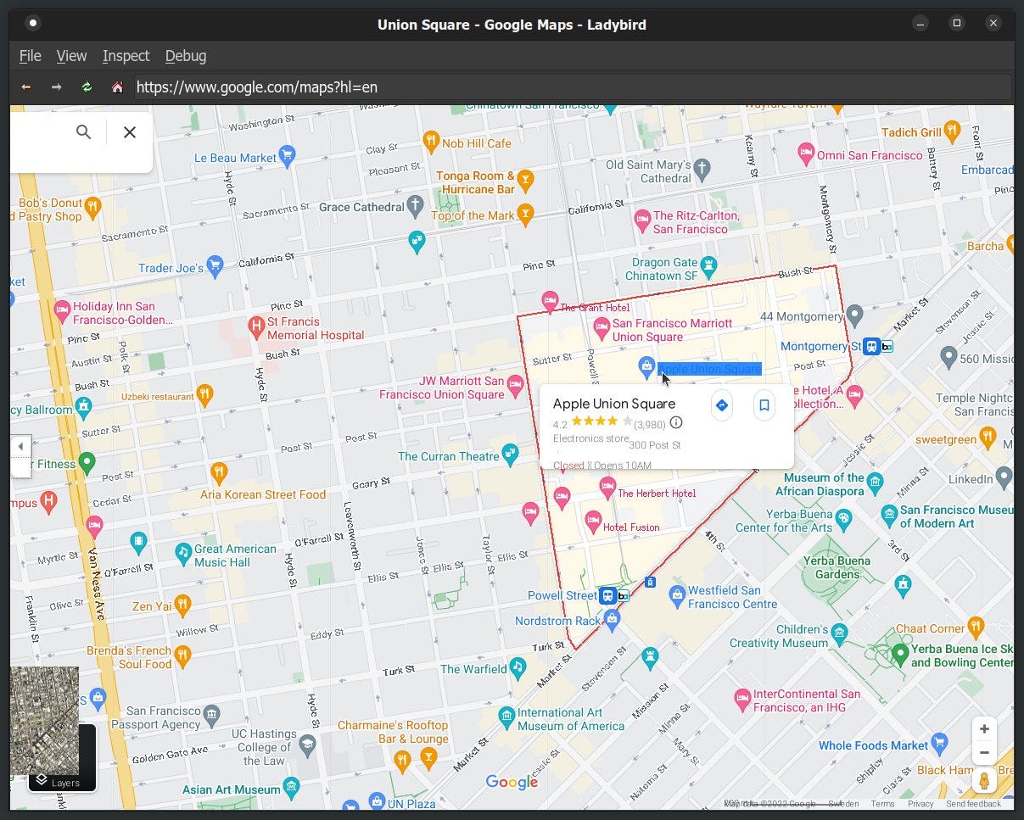Click the Whole Foods Market cart pin

[939, 744]
